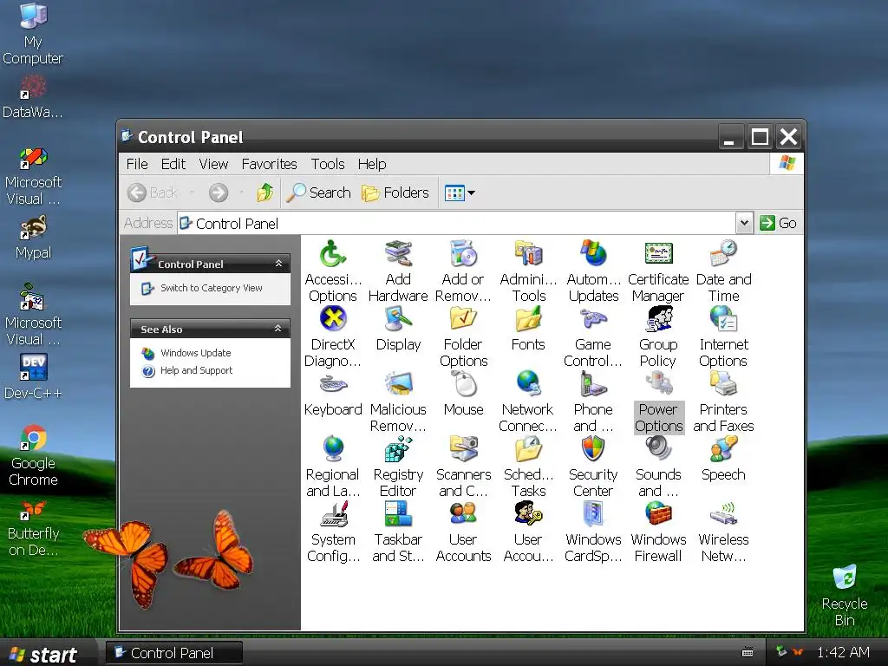The width and height of the screenshot is (888, 666).
Task: Click the Address bar field
Action: click(x=456, y=223)
